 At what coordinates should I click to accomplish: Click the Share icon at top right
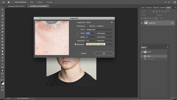coord(175,2)
